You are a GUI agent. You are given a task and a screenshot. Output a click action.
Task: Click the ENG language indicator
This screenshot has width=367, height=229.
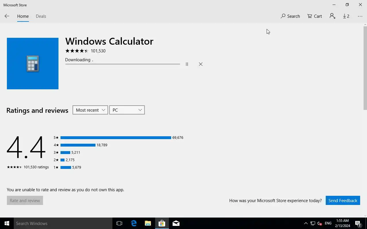pyautogui.click(x=328, y=223)
